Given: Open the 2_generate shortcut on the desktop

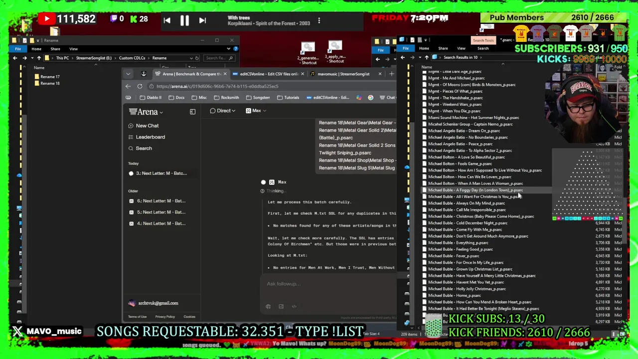Looking at the screenshot, I should pos(308,53).
